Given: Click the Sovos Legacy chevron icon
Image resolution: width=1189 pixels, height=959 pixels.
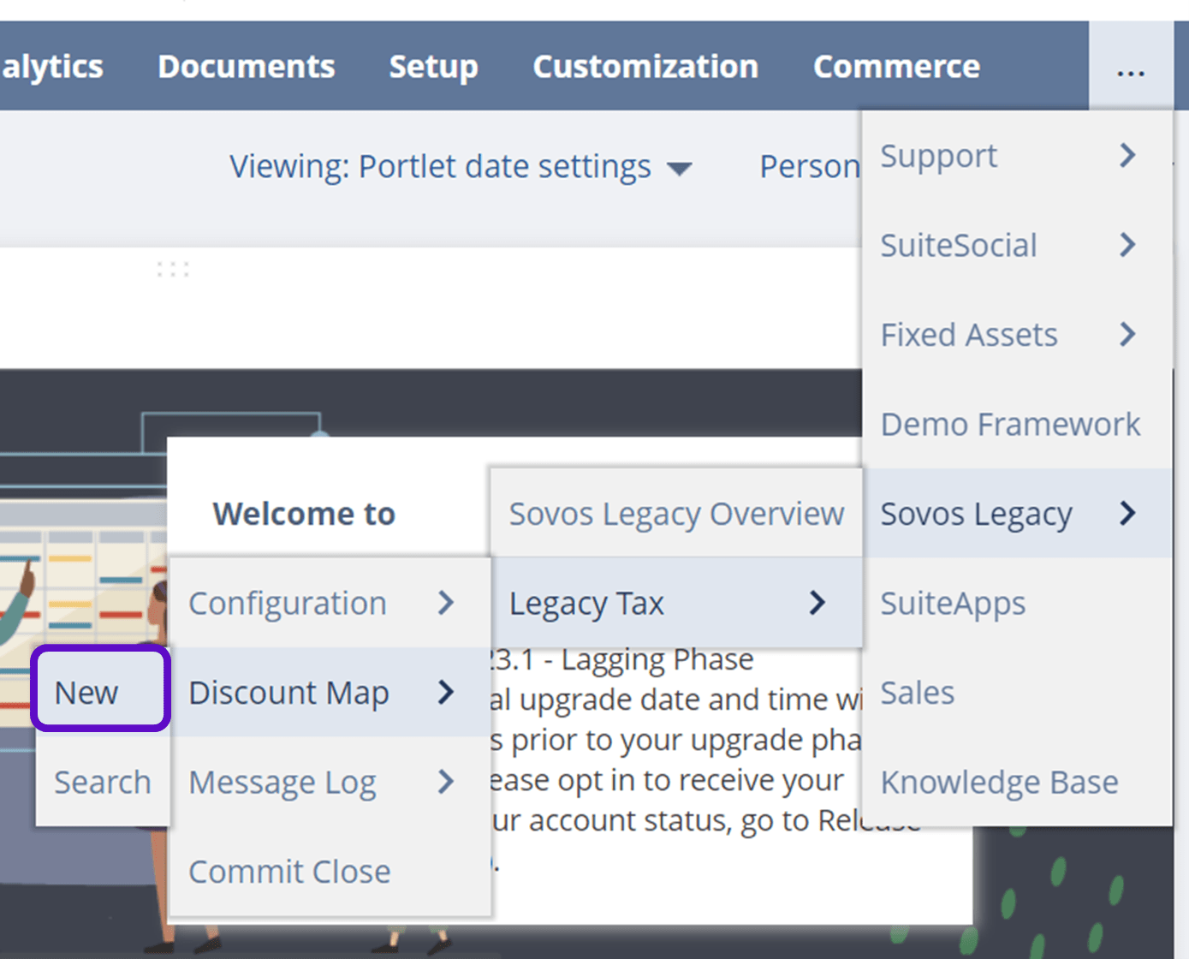Looking at the screenshot, I should [1128, 514].
